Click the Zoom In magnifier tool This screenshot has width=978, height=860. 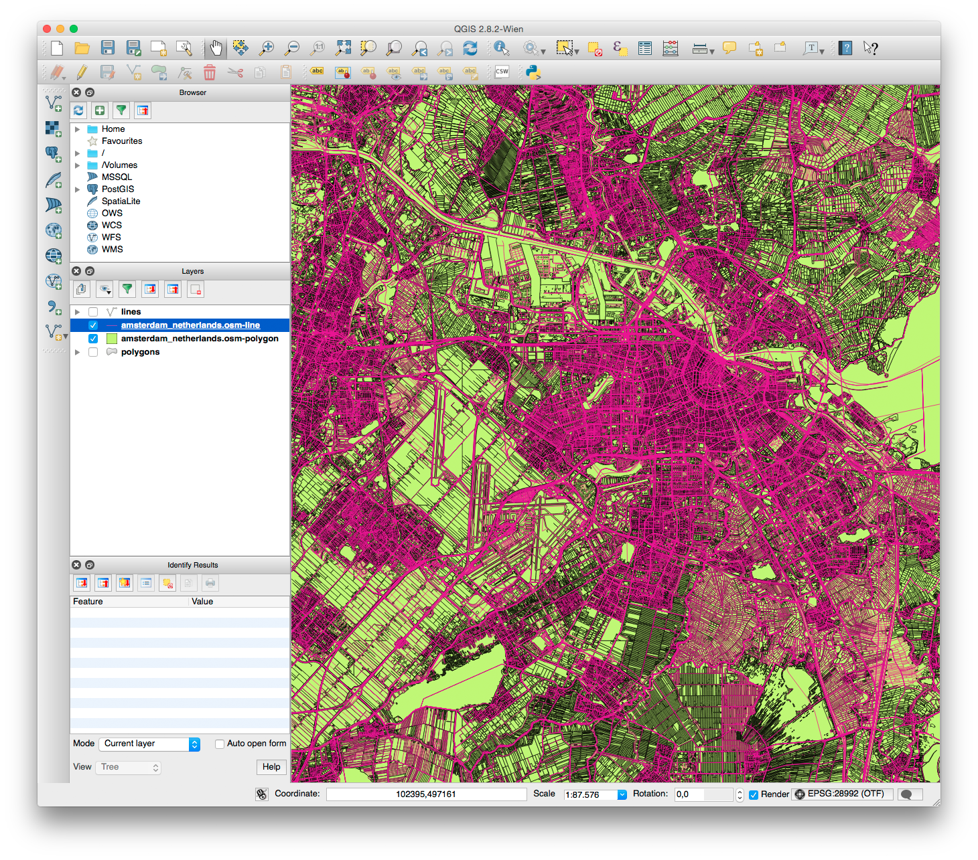point(267,48)
